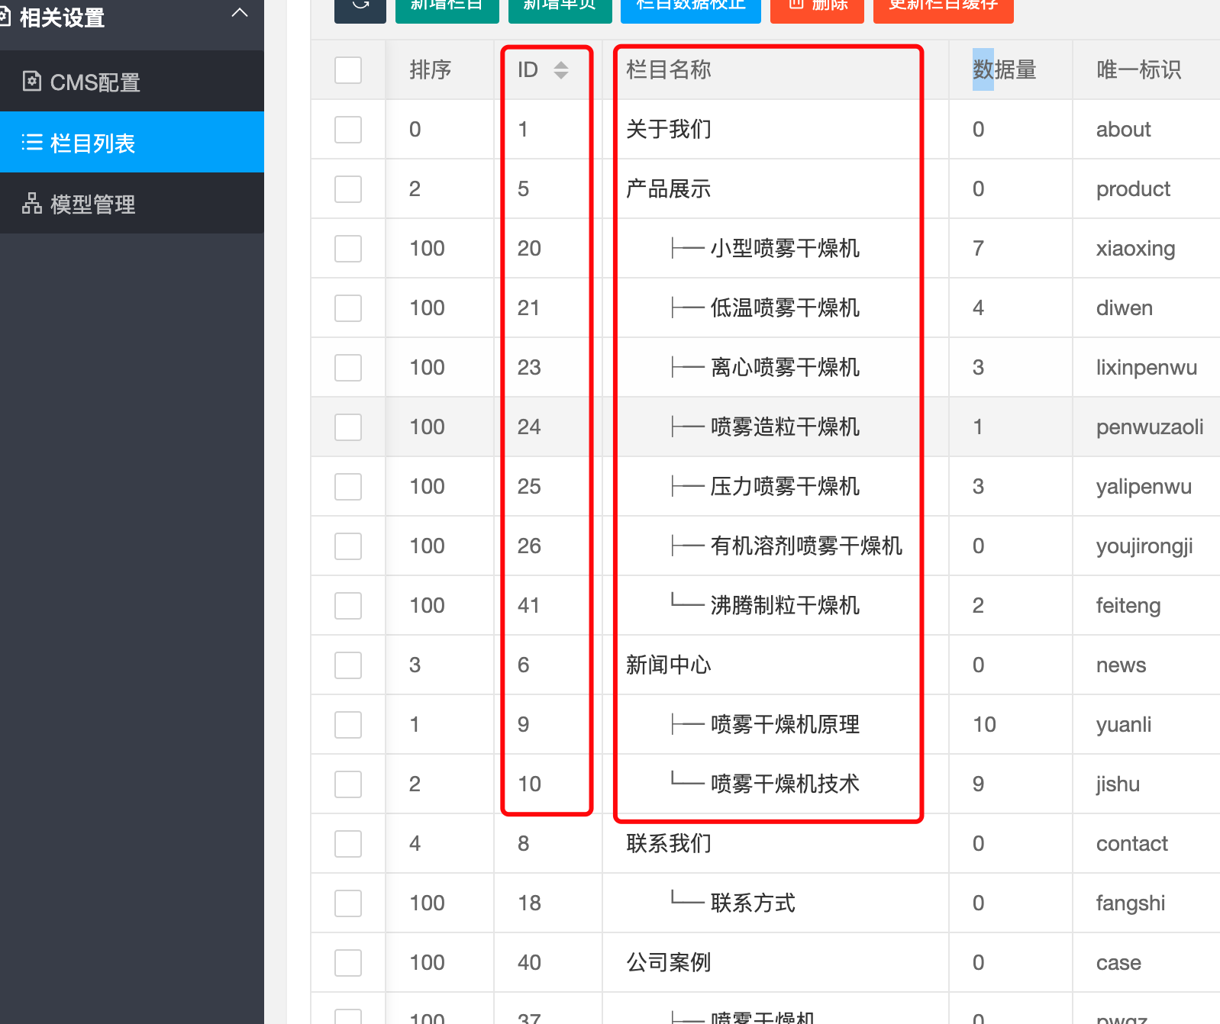Click the list icon beside 栏目列表
1220x1024 pixels.
(x=31, y=143)
